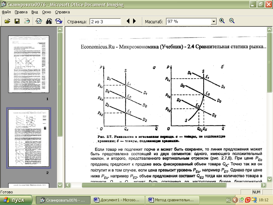This screenshot has width=273, height=205.
Task: Open Find with the binoculars icon
Action: [x=49, y=21]
